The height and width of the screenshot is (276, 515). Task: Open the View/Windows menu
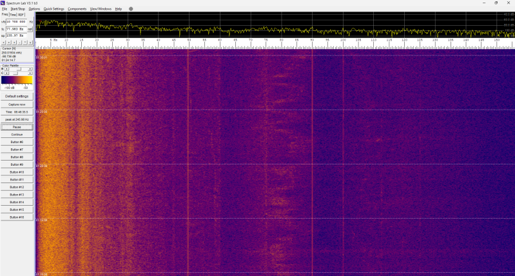(101, 9)
